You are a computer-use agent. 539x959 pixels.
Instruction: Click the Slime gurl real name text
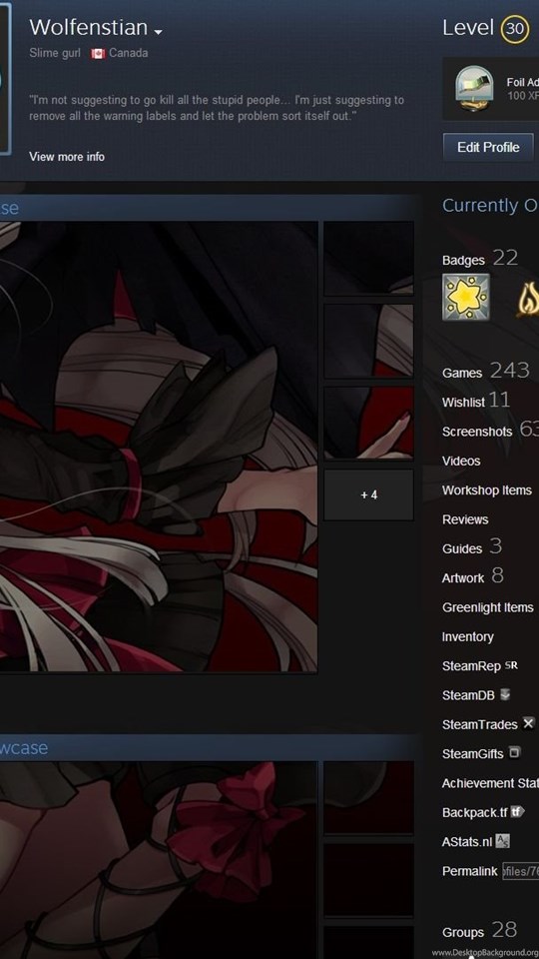[x=54, y=53]
